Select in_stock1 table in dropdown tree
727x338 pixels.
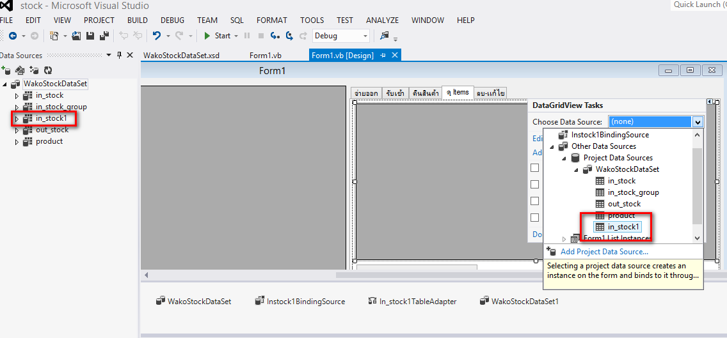[618, 227]
